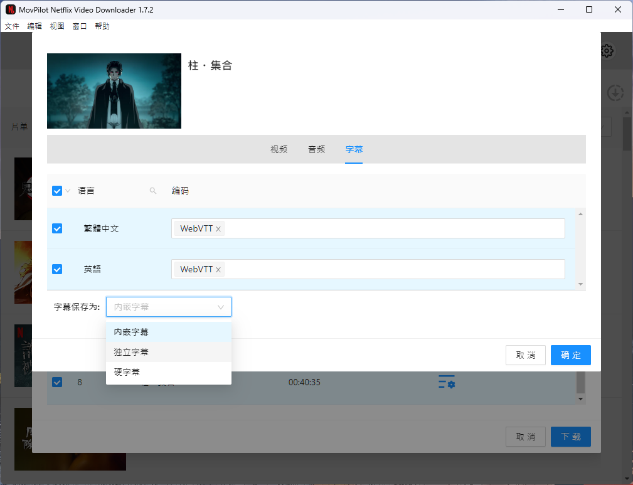The image size is (633, 485).
Task: Open the 文件 menu
Action: (x=12, y=26)
